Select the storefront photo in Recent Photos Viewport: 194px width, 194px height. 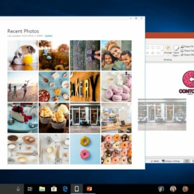pos(85,118)
